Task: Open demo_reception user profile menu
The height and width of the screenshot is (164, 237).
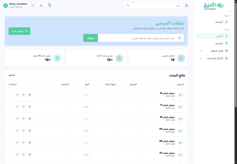Action: tap(15, 5)
